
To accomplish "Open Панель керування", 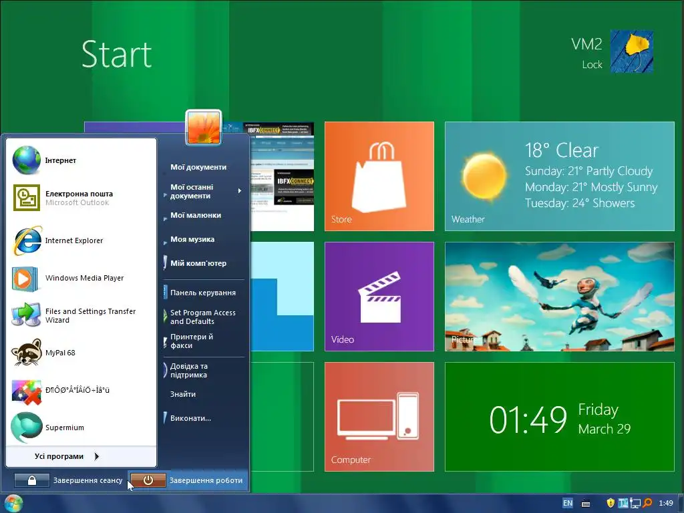I will click(203, 293).
